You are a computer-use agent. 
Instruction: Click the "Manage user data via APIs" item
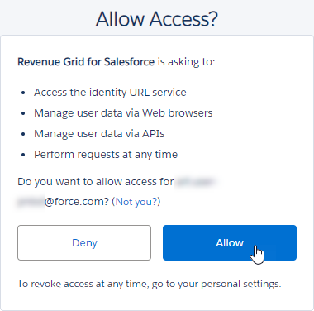pos(99,134)
